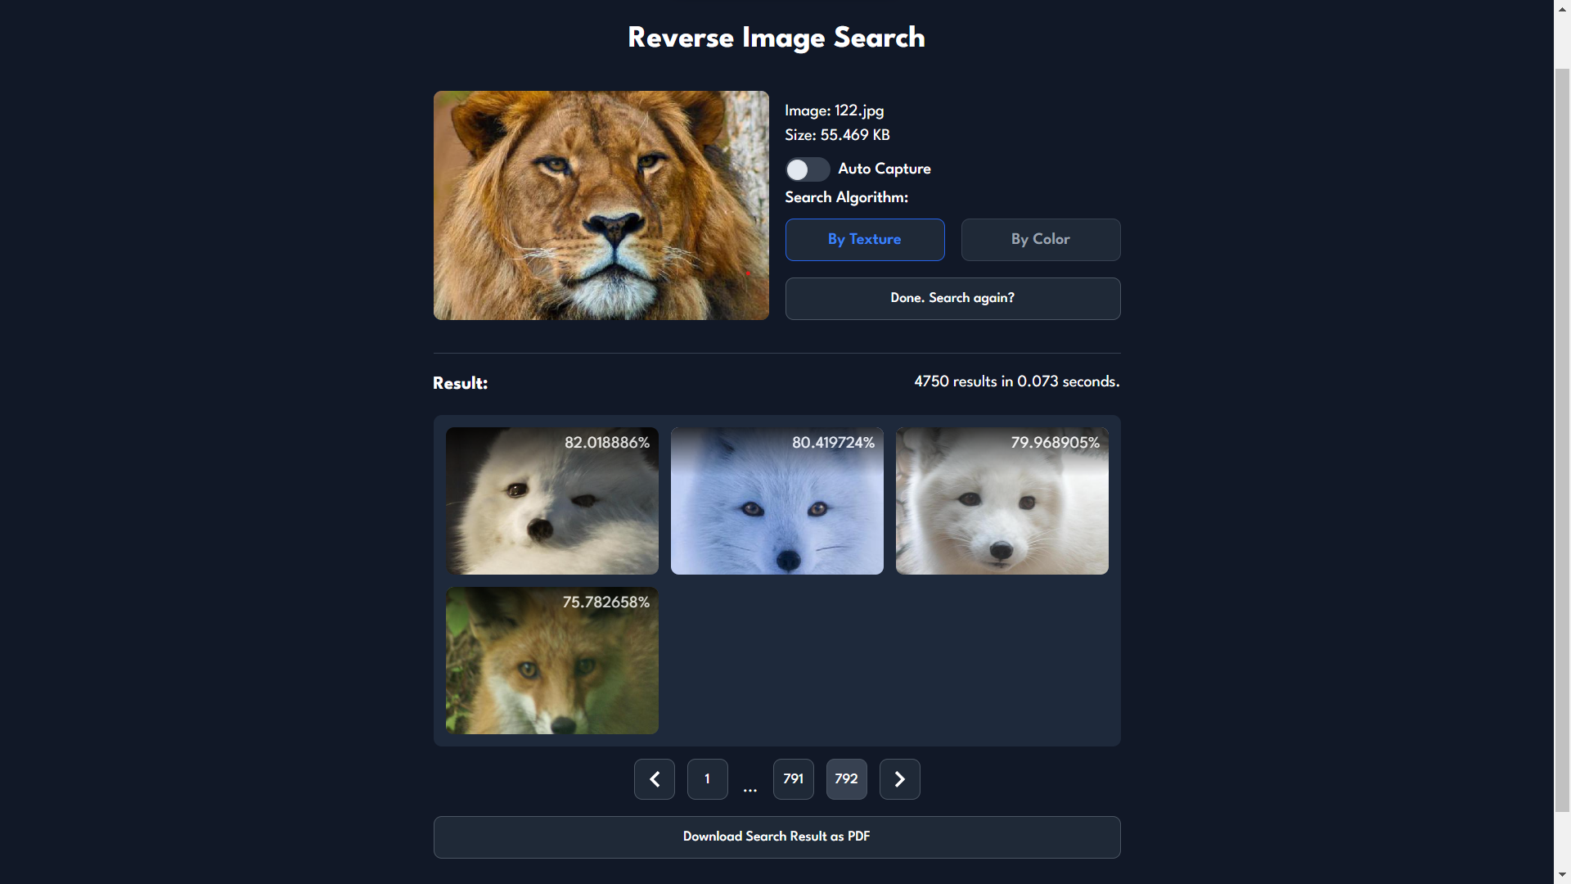Viewport: 1571px width, 884px height.
Task: Select By Color search algorithm
Action: point(1040,240)
